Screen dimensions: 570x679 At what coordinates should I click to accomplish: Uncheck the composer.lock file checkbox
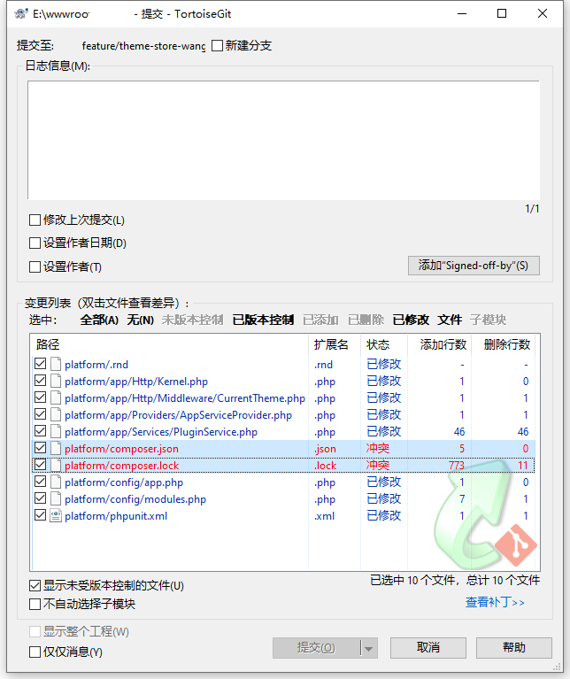(x=40, y=465)
